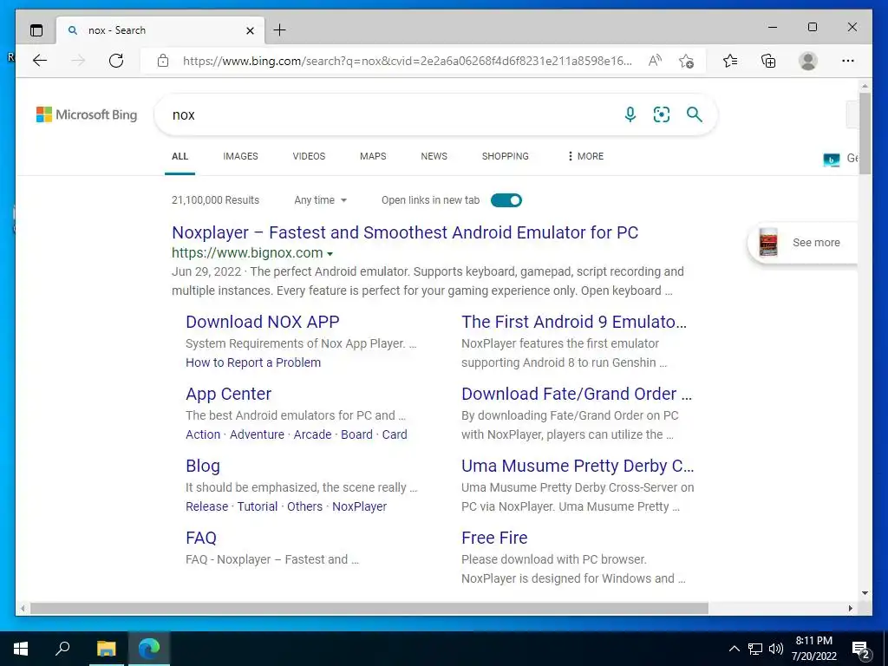Click the browser back arrow
Image resolution: width=888 pixels, height=666 pixels.
click(x=40, y=61)
